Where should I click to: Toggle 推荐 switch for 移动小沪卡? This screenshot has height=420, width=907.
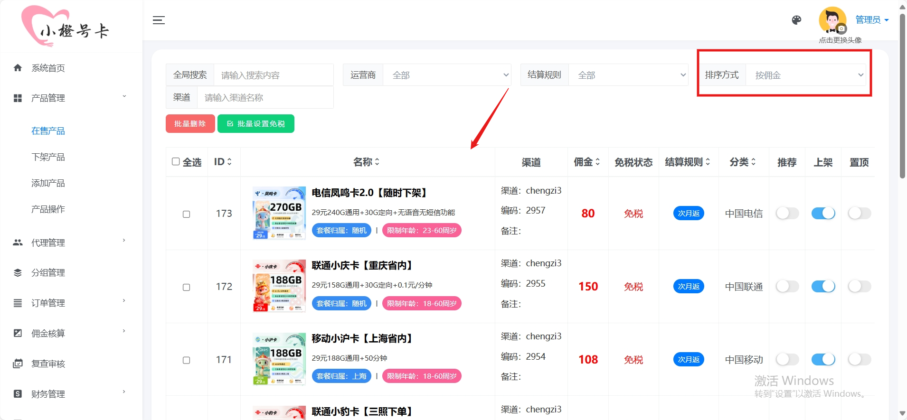(787, 359)
